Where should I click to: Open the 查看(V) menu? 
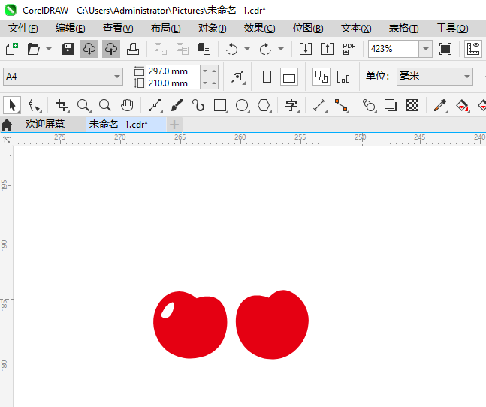coord(118,29)
